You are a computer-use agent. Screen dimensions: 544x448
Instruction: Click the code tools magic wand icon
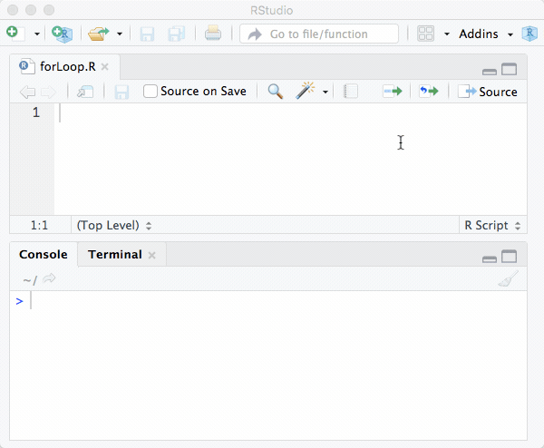click(305, 91)
